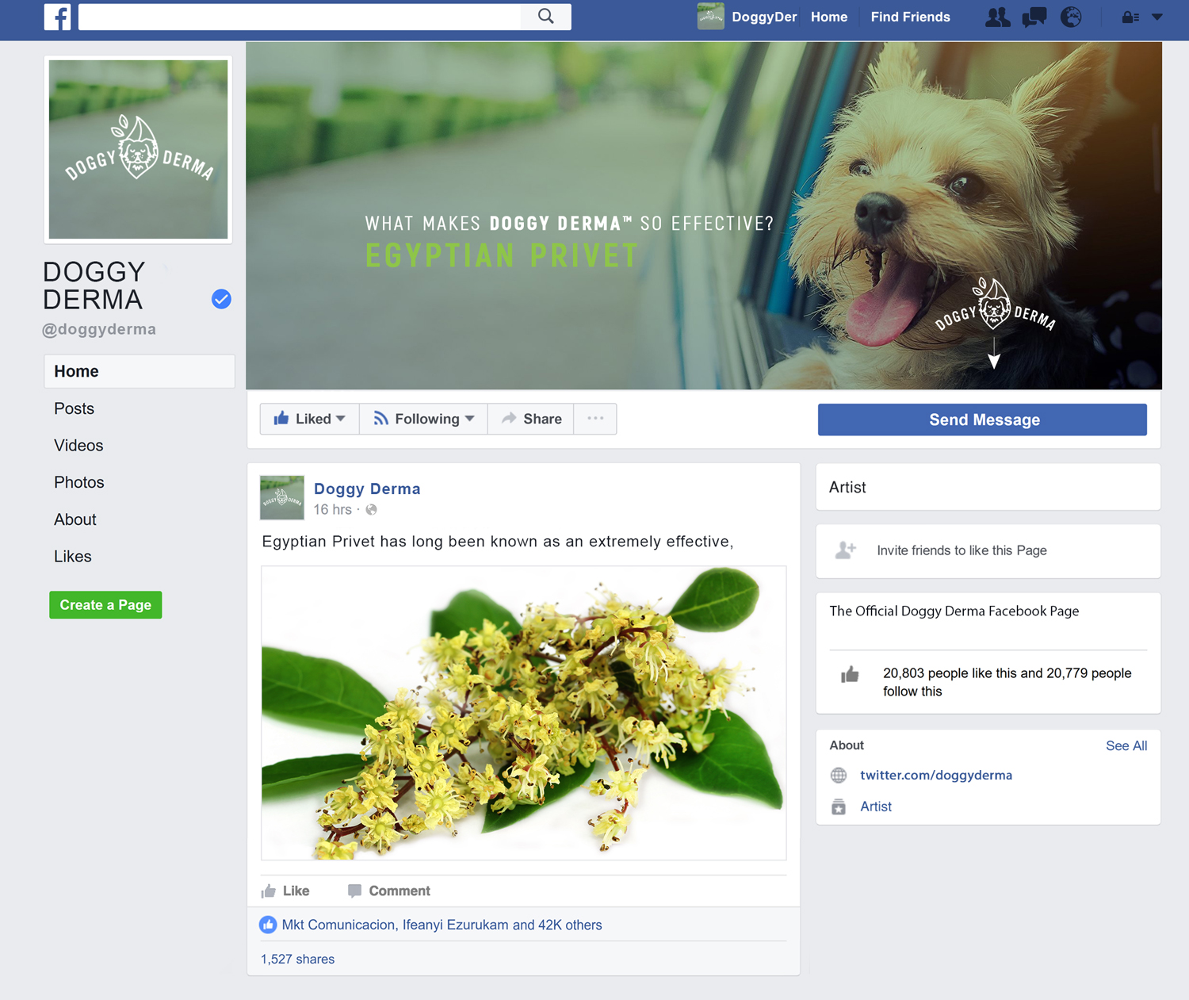Image resolution: width=1189 pixels, height=1000 pixels.
Task: Open Find Friends in the top bar
Action: click(910, 17)
